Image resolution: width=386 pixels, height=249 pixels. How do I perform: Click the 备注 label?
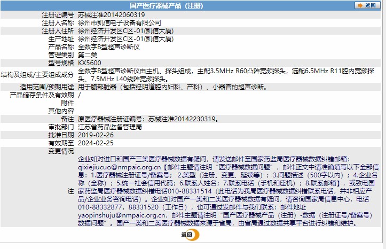click(67, 119)
